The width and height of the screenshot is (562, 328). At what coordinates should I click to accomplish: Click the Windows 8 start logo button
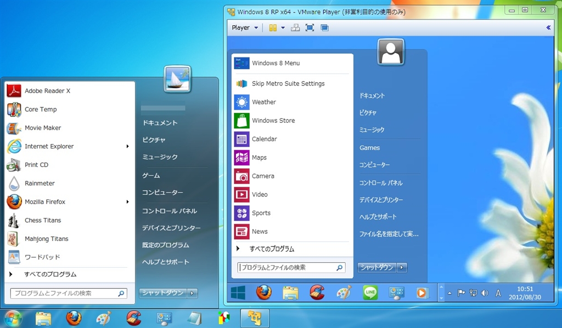(x=238, y=293)
